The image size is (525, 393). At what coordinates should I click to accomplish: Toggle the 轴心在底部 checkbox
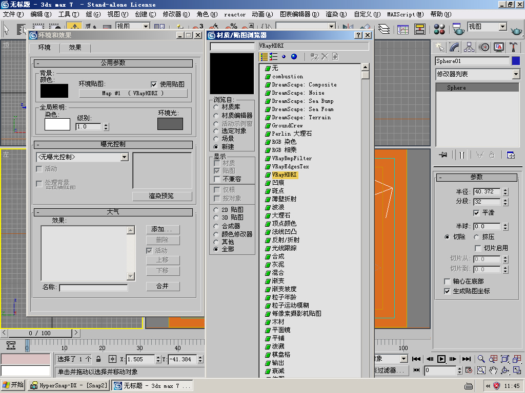click(447, 281)
